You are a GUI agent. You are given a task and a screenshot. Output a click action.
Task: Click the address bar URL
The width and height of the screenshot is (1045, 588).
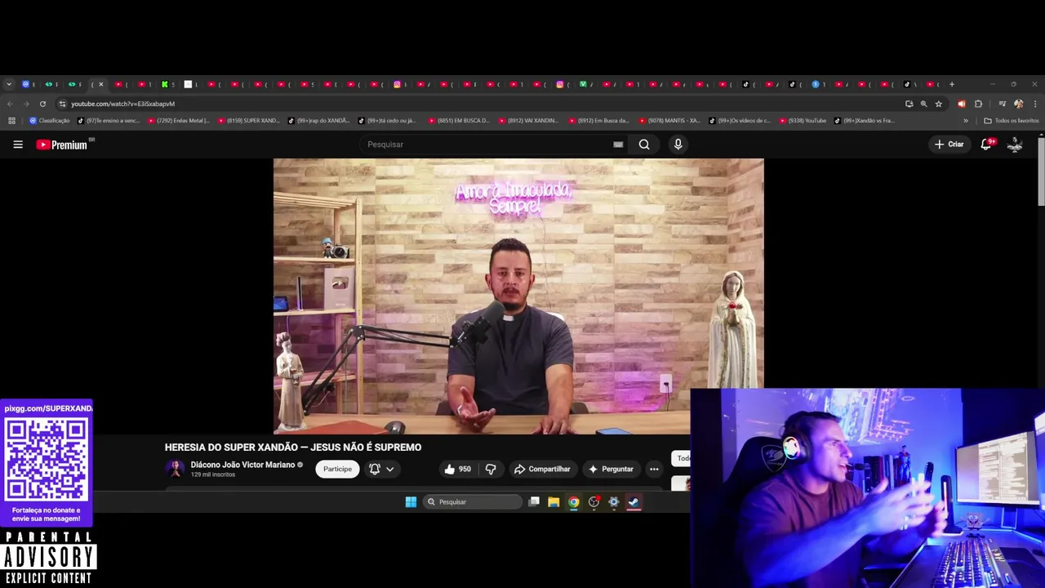[122, 104]
